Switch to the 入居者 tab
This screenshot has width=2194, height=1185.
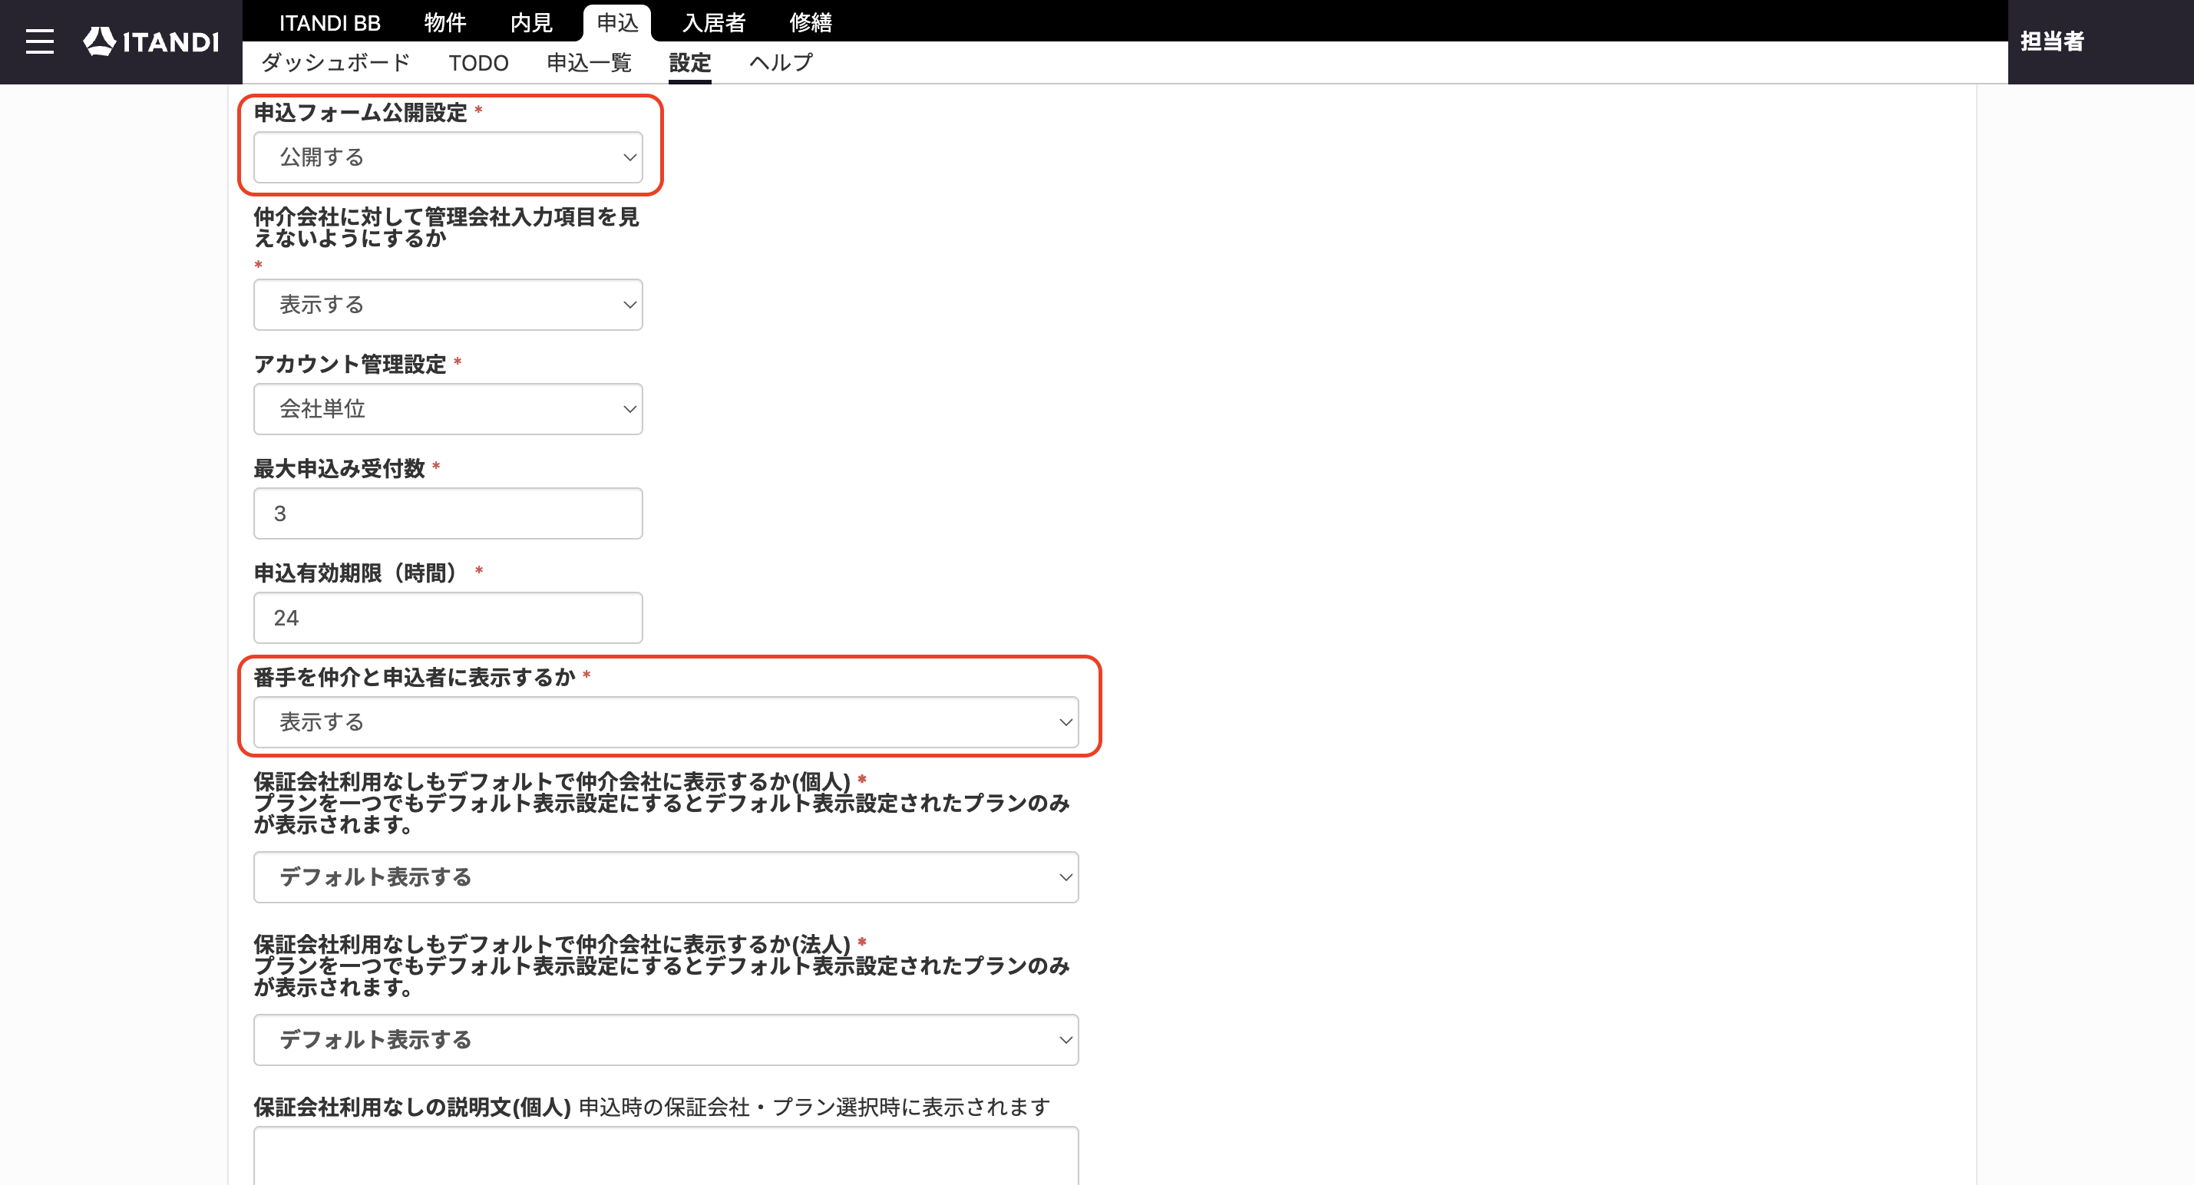(x=714, y=22)
